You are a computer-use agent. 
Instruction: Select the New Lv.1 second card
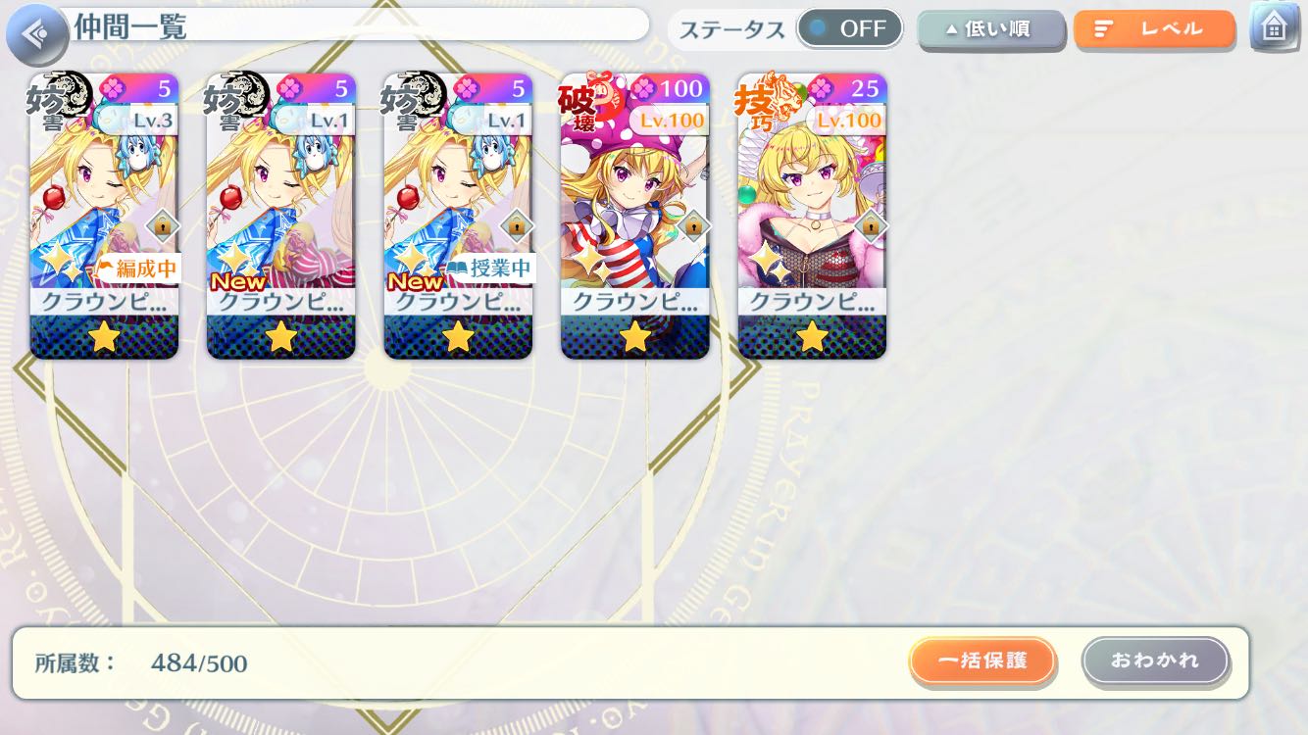click(x=280, y=216)
